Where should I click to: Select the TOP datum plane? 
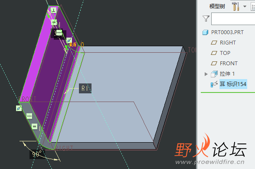(225, 53)
